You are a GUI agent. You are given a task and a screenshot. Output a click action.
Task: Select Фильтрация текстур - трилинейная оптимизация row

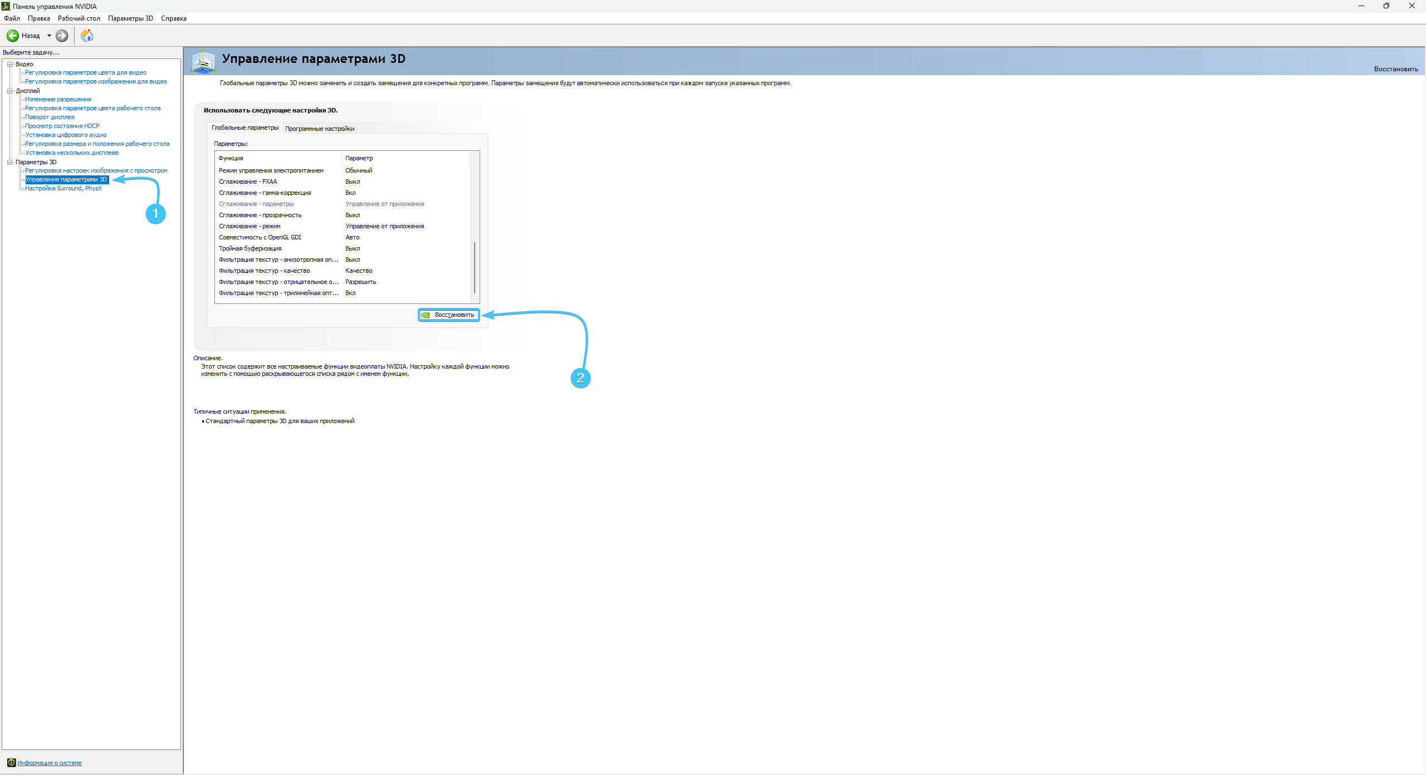pos(343,293)
